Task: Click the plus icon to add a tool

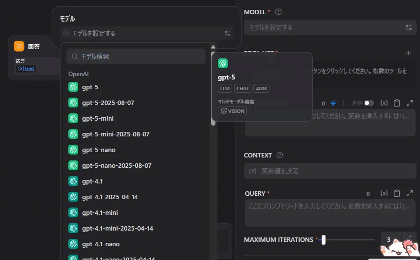Action: [409, 53]
